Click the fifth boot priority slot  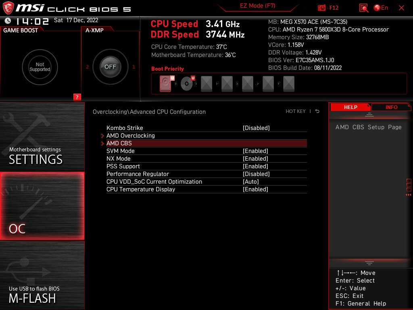click(x=248, y=84)
